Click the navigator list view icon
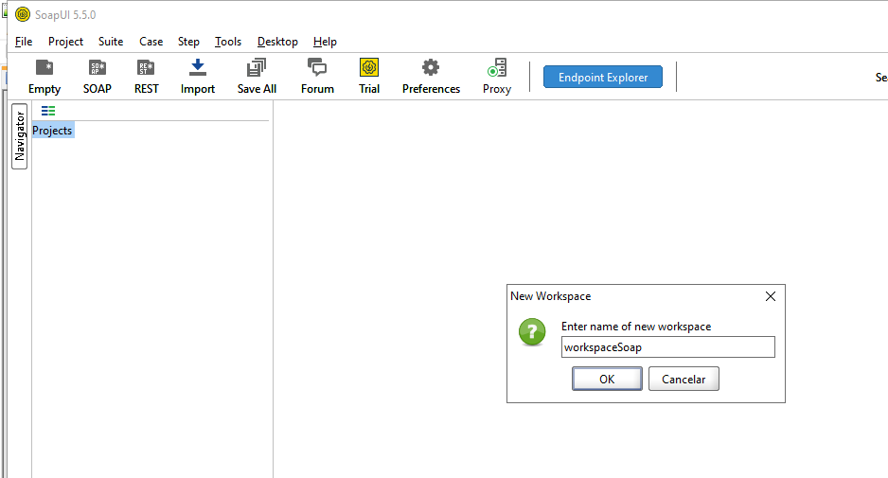The width and height of the screenshot is (888, 478). tap(48, 111)
